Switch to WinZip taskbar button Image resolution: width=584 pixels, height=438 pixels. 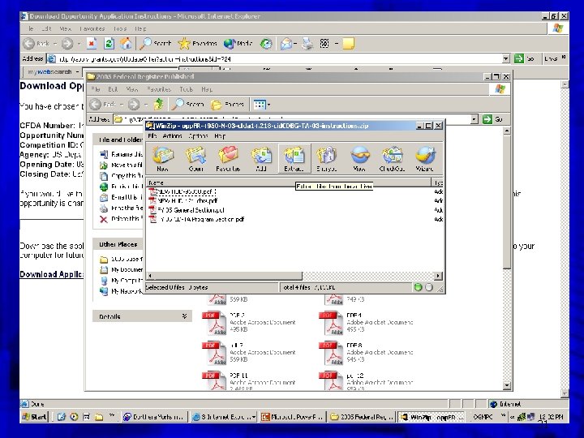point(432,417)
